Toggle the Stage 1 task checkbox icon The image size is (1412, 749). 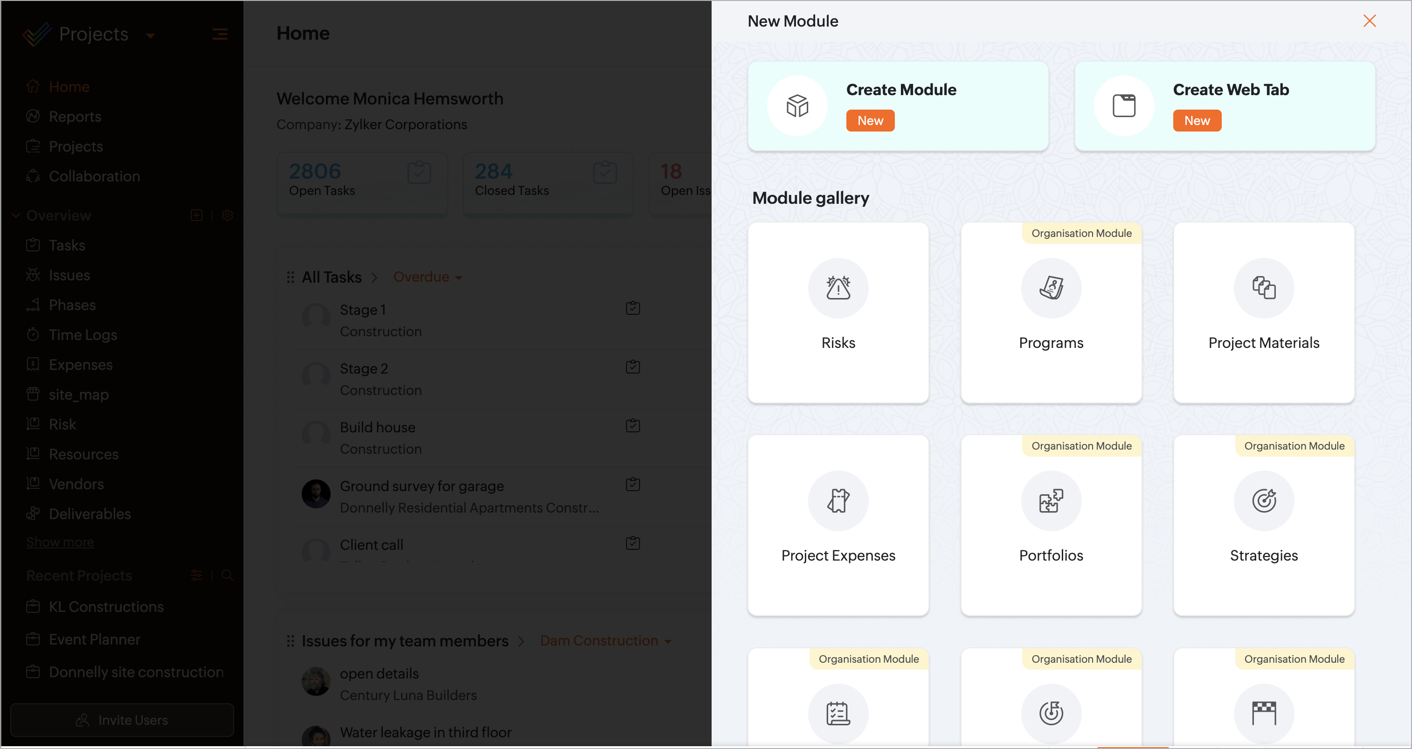[632, 308]
